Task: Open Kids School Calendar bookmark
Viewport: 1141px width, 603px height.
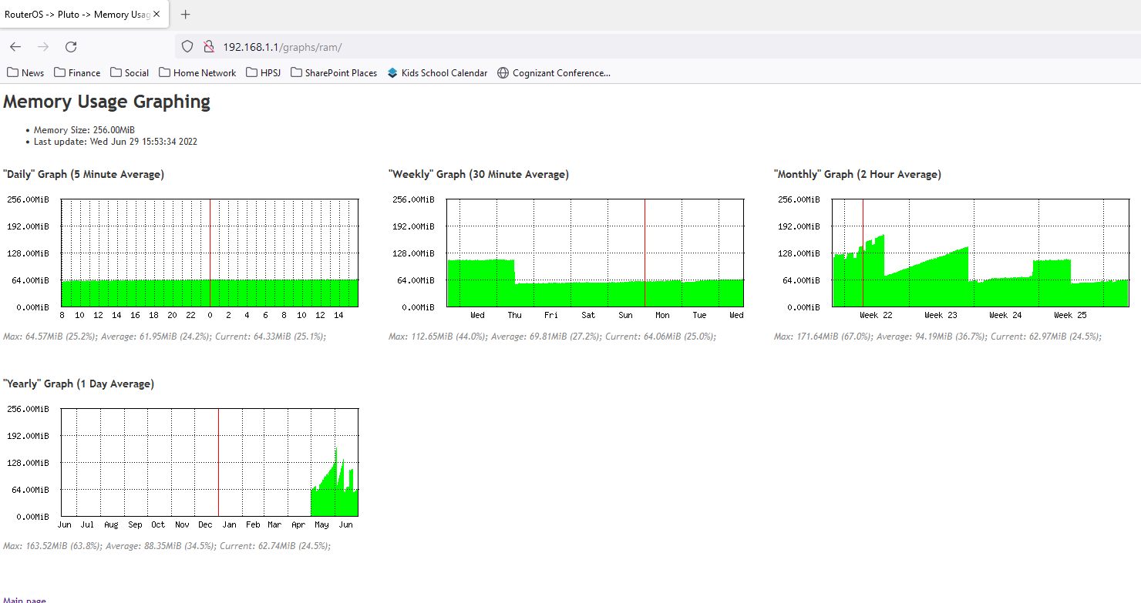Action: (437, 73)
